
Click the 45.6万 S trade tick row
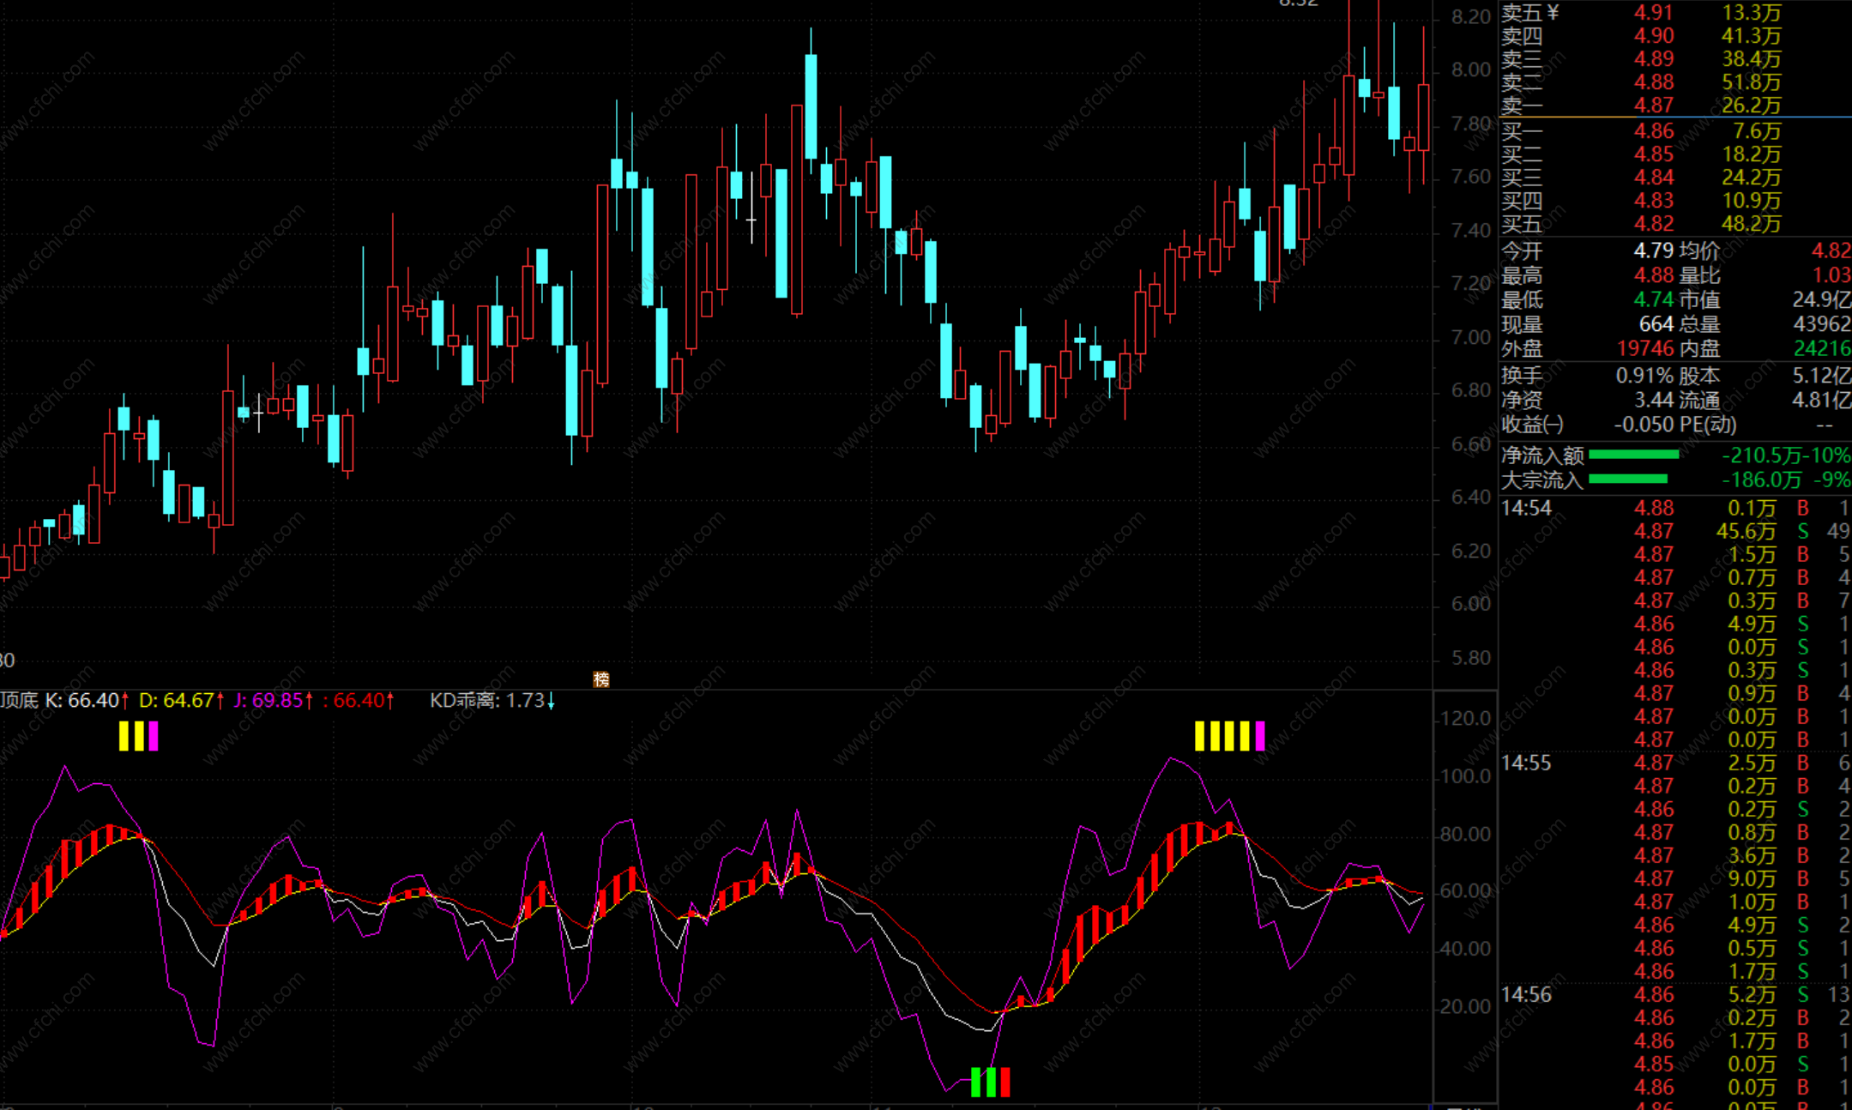click(1745, 532)
